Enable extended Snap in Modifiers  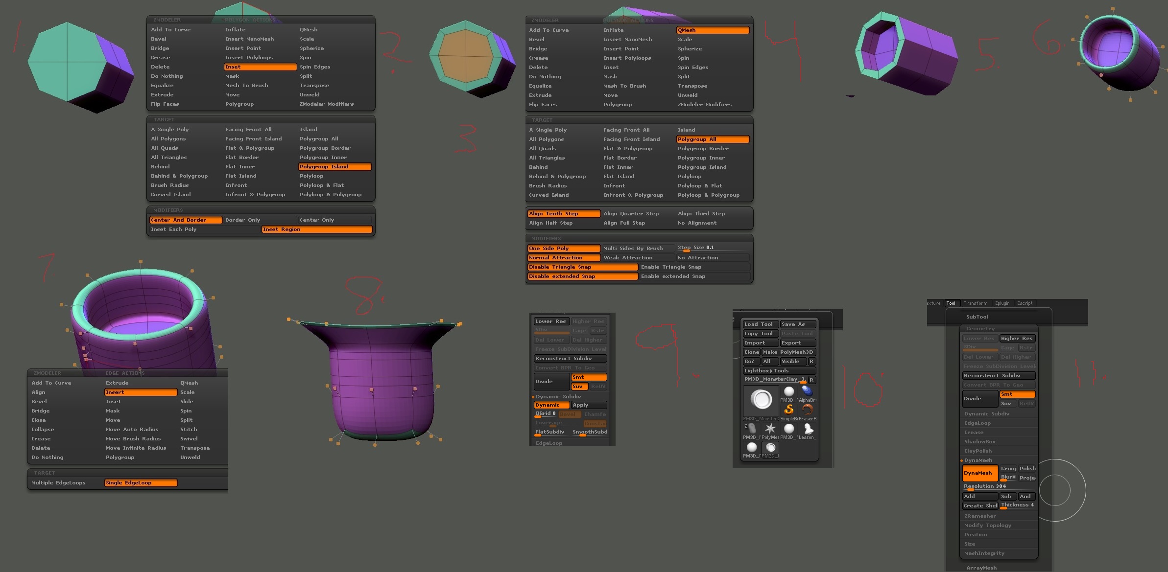point(673,276)
